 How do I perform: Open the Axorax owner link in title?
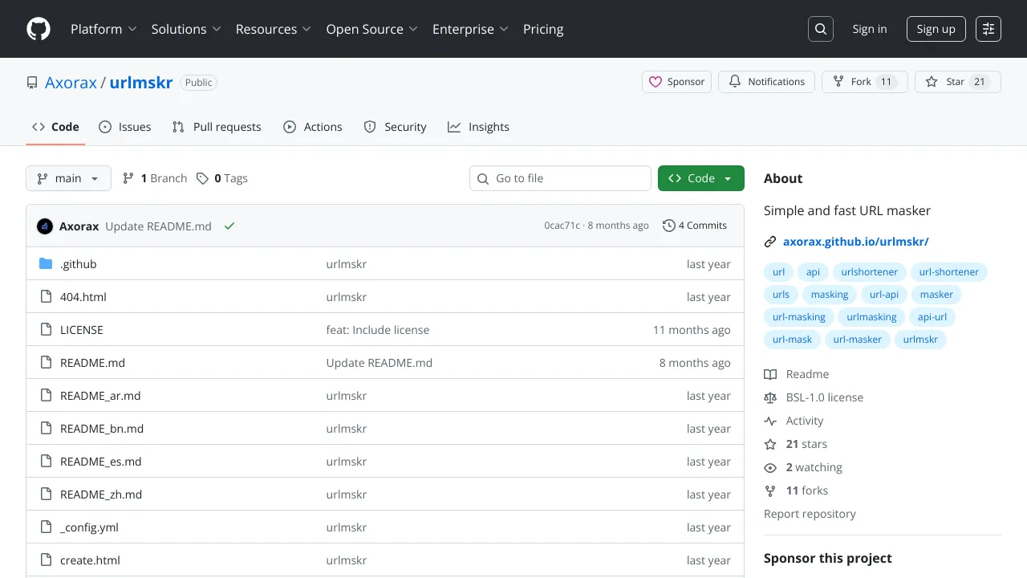71,83
